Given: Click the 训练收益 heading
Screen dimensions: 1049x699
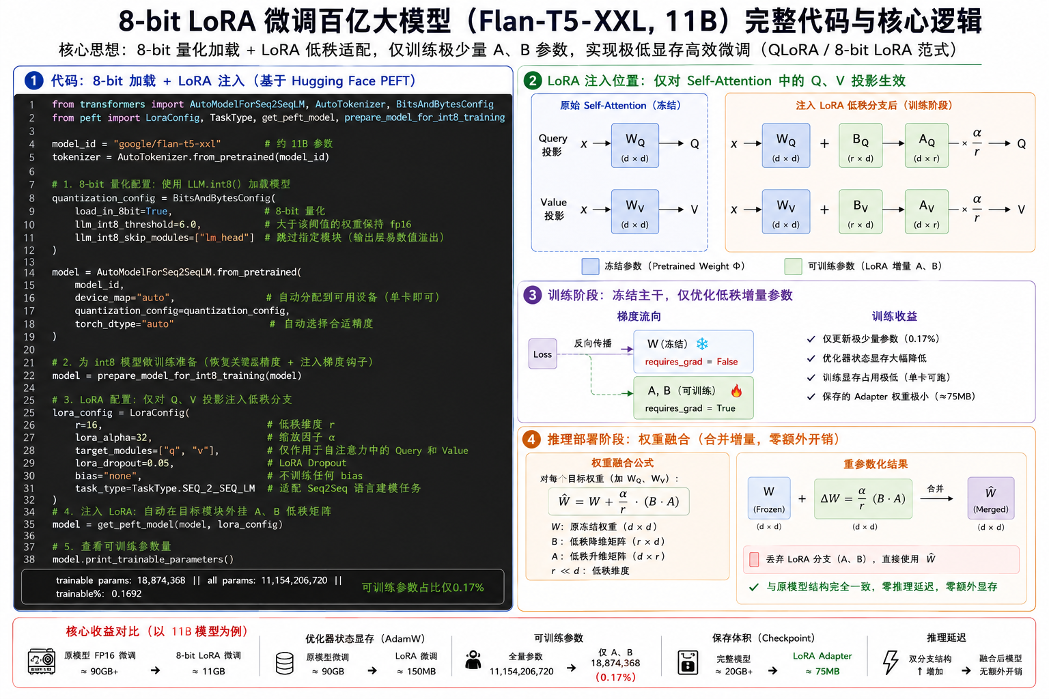Looking at the screenshot, I should (x=894, y=317).
